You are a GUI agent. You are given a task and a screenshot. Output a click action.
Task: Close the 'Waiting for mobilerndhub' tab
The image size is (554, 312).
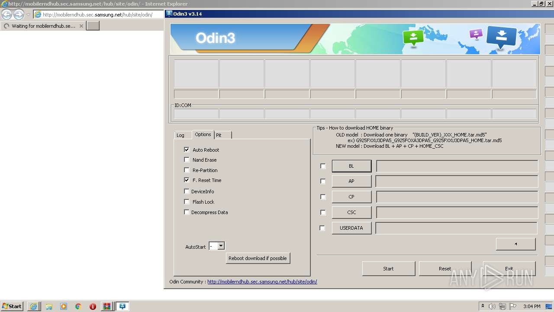(x=81, y=26)
